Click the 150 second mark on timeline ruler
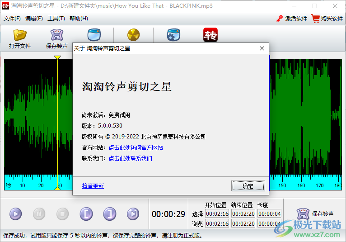Image resolution: width=346 pixels, height=242 pixels. 282,185
